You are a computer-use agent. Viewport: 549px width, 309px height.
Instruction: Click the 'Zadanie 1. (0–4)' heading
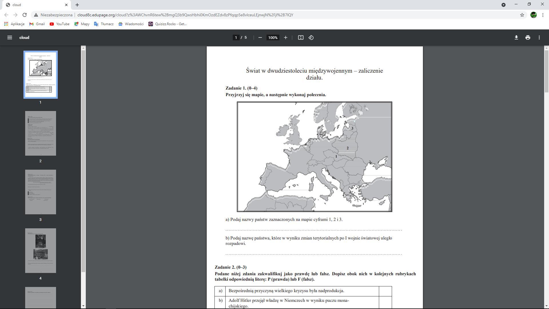[x=241, y=88]
